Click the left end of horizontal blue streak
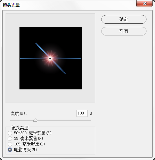Screen dimensions: 155x160 (21, 58)
